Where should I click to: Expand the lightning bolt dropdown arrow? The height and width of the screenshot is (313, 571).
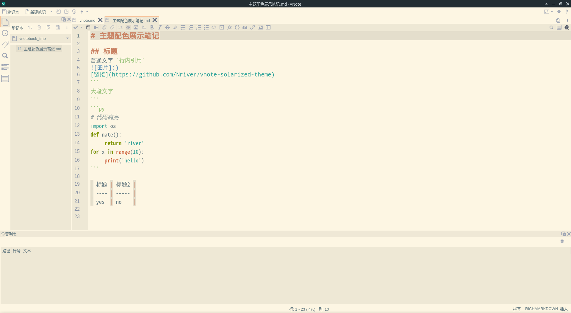(x=87, y=12)
